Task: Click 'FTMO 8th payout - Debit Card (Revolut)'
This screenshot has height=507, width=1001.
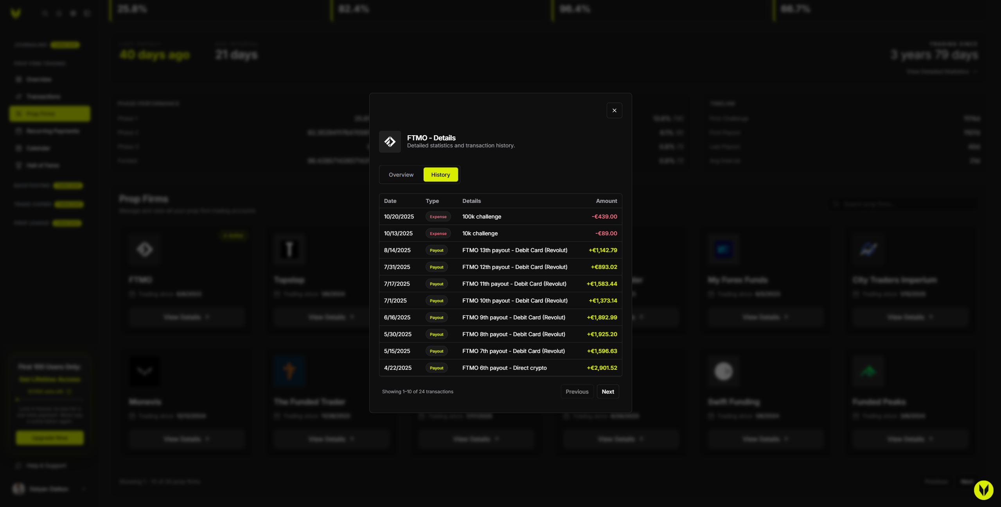Action: point(514,334)
